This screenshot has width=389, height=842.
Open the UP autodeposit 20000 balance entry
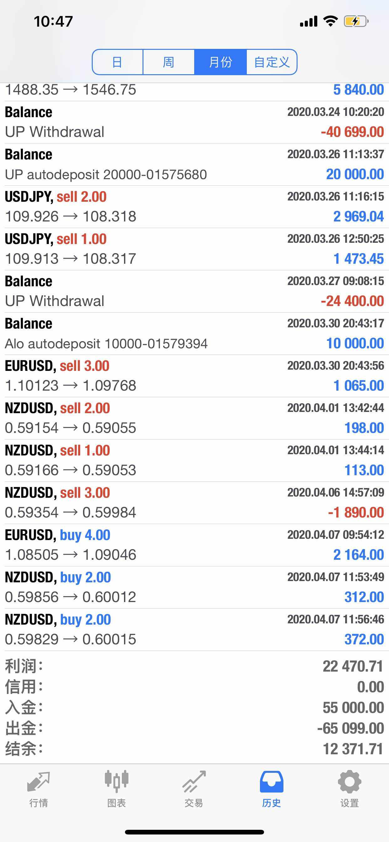click(x=194, y=164)
